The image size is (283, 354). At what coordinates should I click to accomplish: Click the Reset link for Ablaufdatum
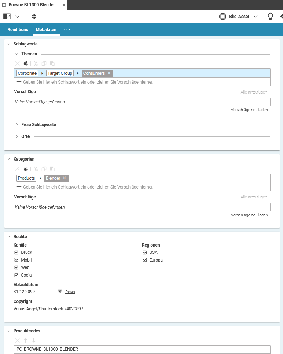pos(70,292)
